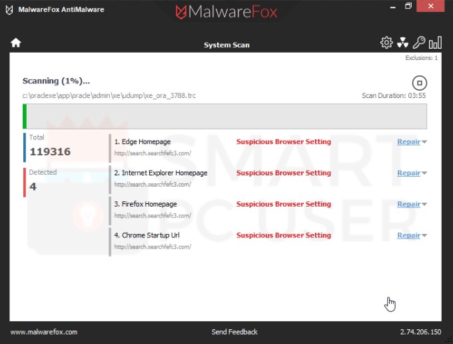Click the Scanning (1%) status heading
453x344 pixels.
click(x=56, y=81)
